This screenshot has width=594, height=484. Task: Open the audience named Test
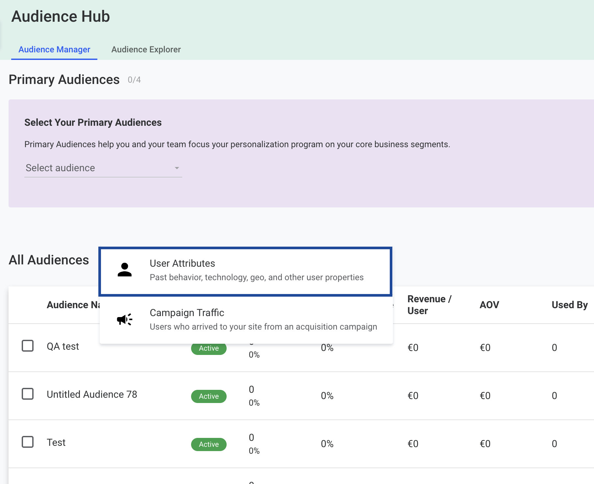click(x=56, y=443)
